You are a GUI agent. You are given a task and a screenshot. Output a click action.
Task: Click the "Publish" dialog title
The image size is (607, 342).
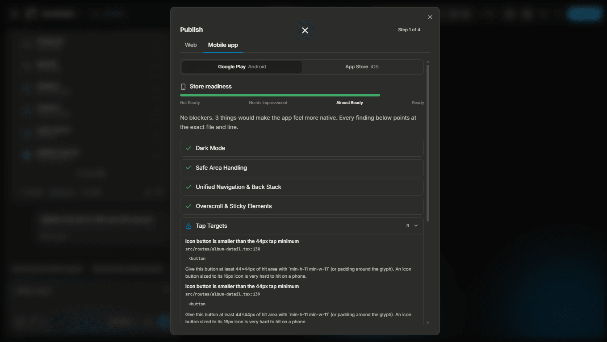[x=192, y=30]
